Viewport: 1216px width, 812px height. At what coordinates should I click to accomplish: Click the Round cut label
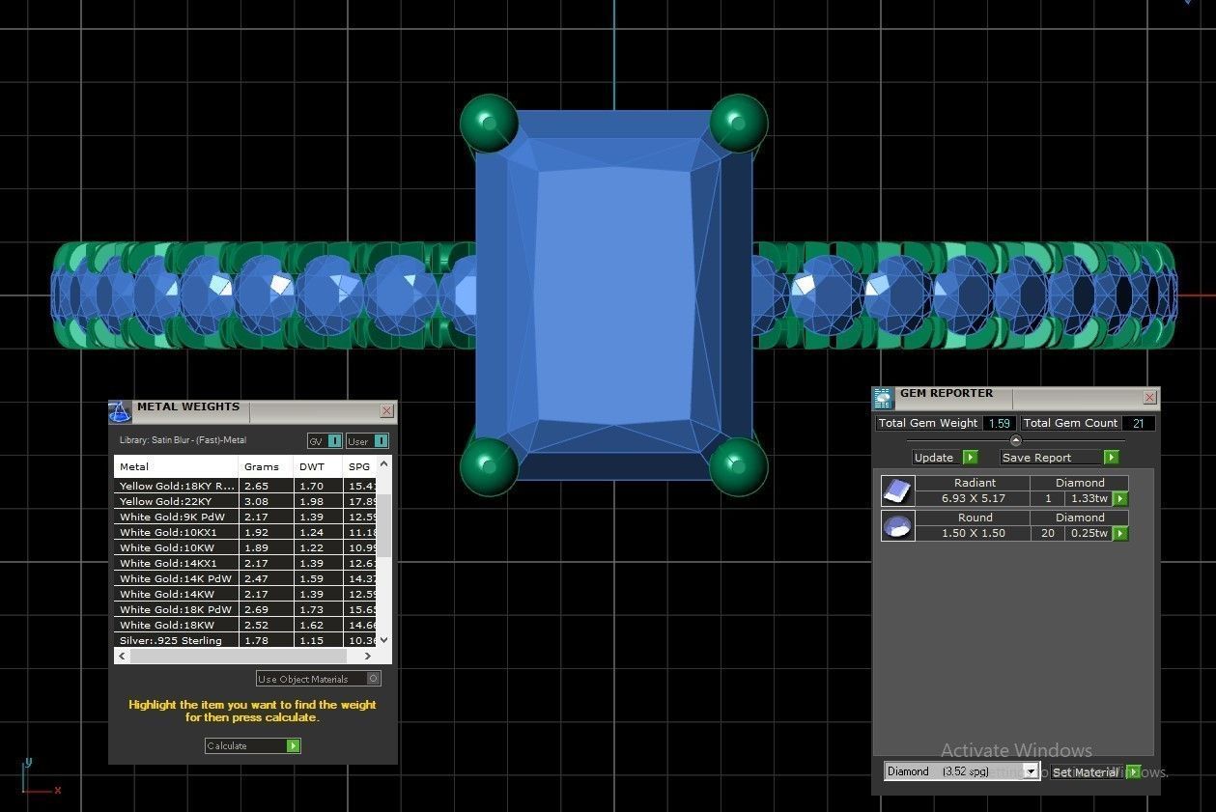coord(974,518)
